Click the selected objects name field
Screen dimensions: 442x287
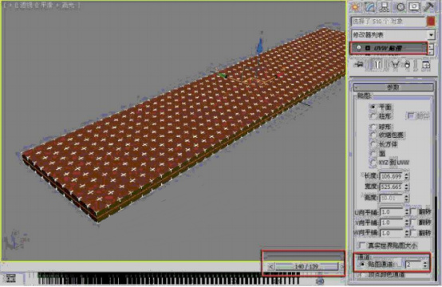(389, 22)
